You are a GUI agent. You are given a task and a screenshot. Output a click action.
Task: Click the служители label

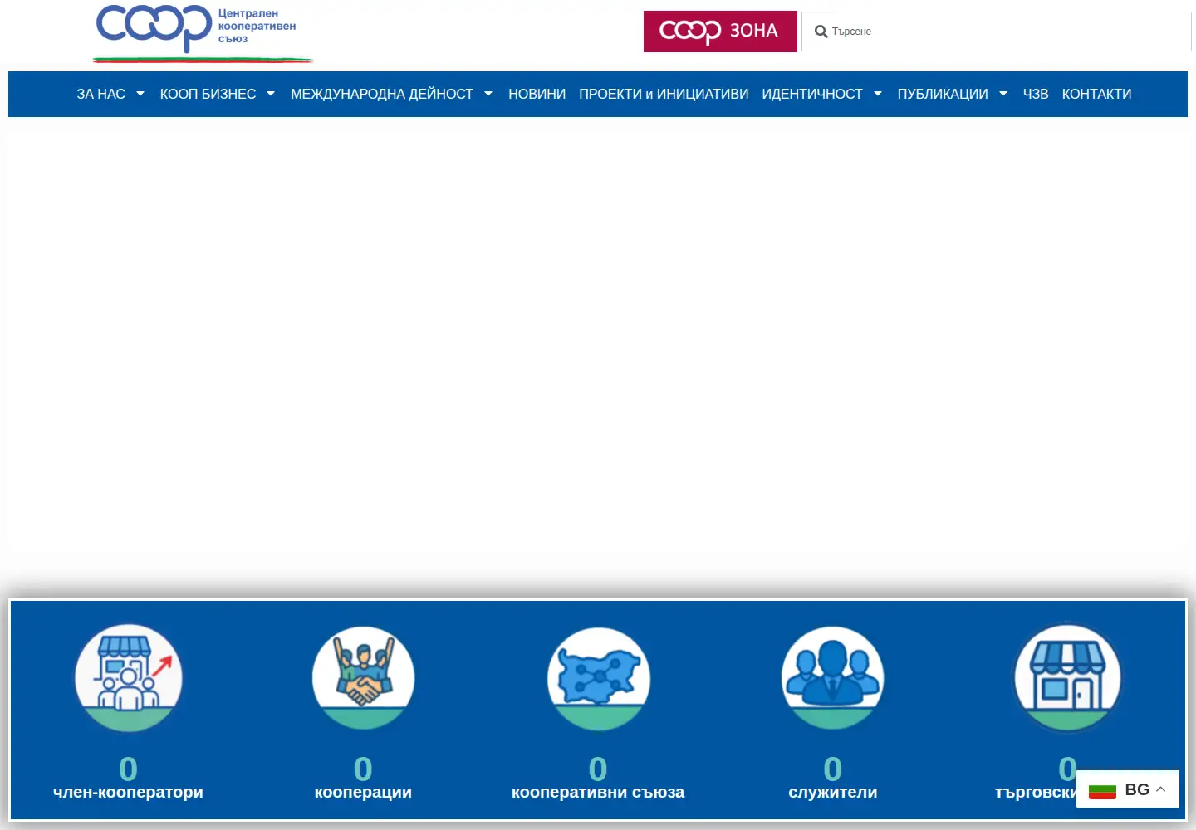pos(833,792)
